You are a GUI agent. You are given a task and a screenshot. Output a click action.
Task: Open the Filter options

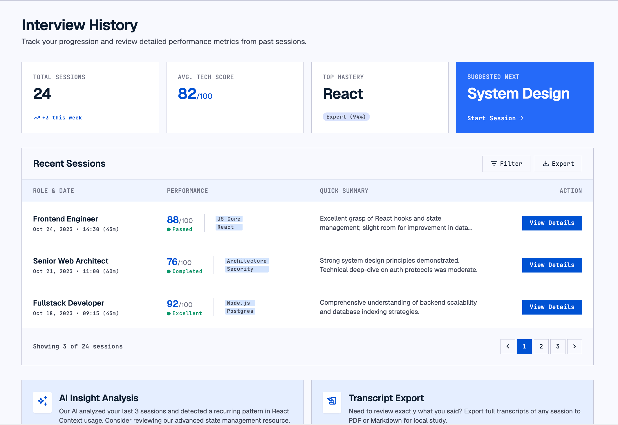pos(506,164)
